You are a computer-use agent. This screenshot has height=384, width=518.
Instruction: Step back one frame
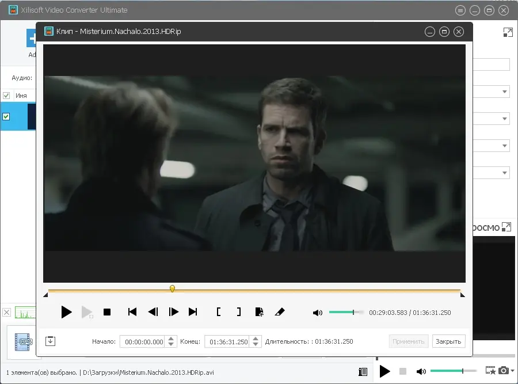(x=153, y=312)
